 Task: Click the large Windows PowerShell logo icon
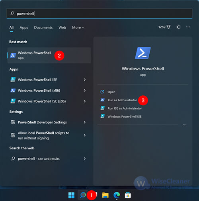click(143, 53)
